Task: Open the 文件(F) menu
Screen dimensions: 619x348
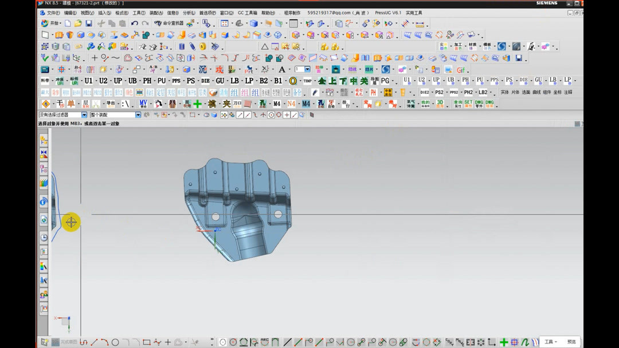Action: tap(52, 13)
